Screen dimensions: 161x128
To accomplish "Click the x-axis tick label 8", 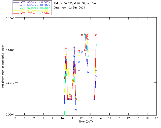I will click(44, 118).
